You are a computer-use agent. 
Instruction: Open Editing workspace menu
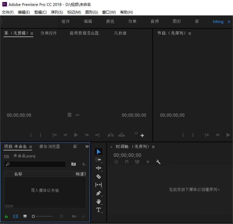click(229, 22)
